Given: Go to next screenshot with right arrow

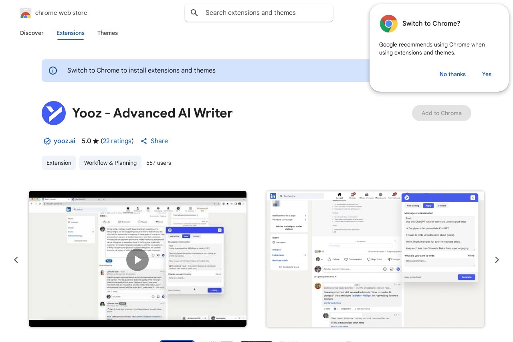Looking at the screenshot, I should [x=497, y=260].
